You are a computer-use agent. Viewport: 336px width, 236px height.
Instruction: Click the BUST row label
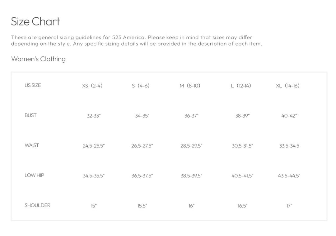(x=30, y=115)
